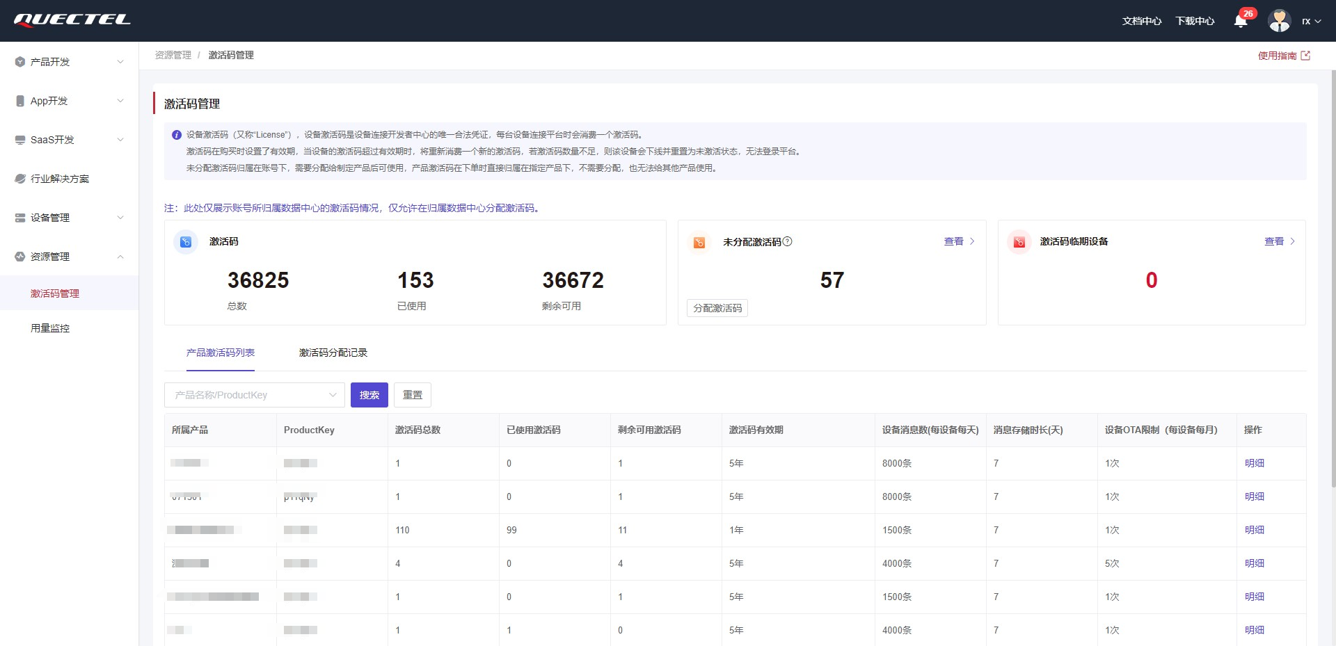Click the 产品开发 sidebar icon

click(x=20, y=62)
